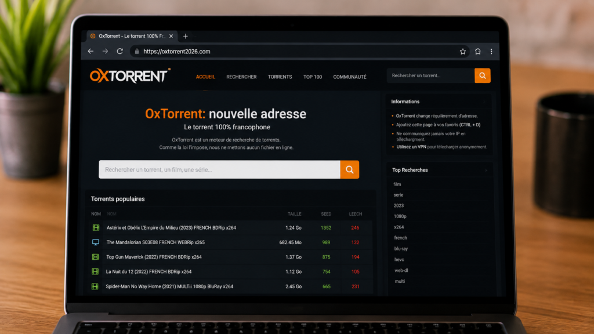Select 'x264' in Top Recherches
The image size is (594, 334).
(x=399, y=227)
